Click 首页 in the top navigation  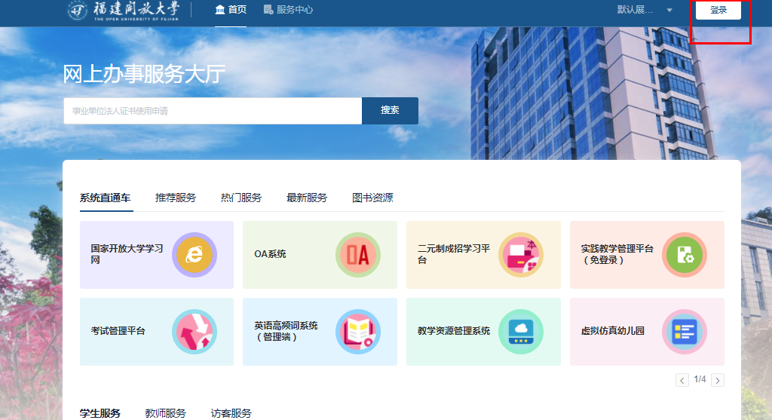pos(231,10)
